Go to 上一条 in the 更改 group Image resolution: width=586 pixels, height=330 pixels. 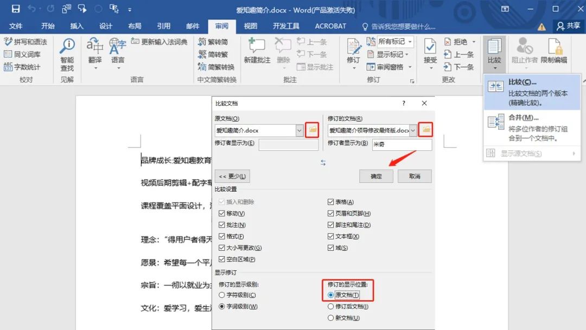coord(459,54)
